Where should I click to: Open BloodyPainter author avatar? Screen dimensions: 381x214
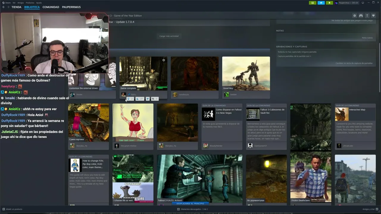tap(206, 146)
